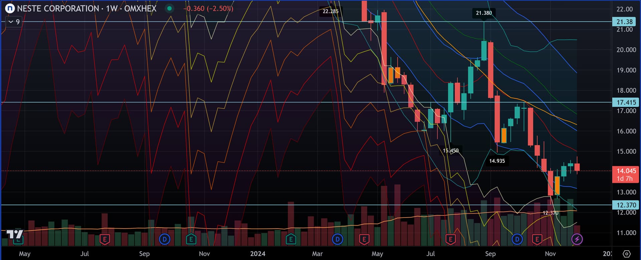Click the symbol title NESTE CORPORATION · 1W · OMXHEX
This screenshot has width=641, height=260.
click(87, 8)
